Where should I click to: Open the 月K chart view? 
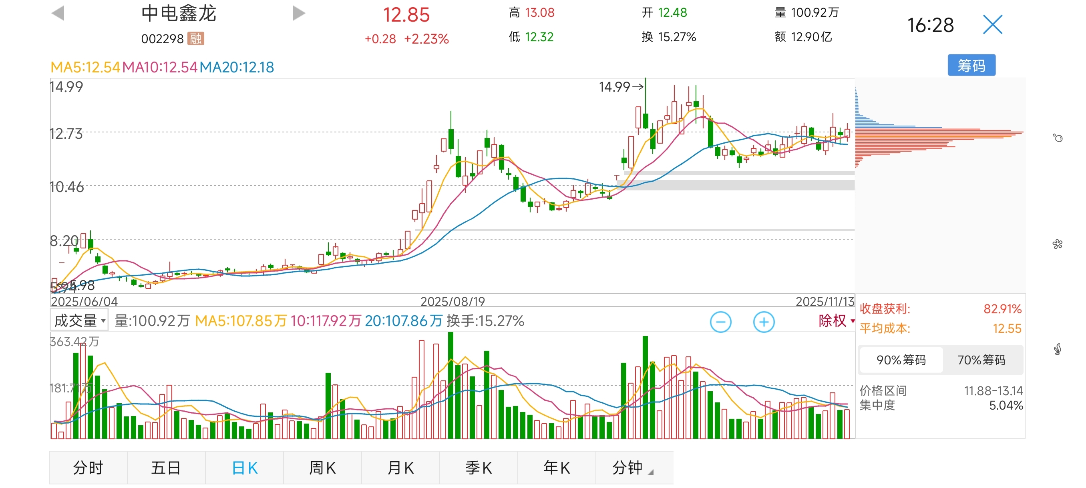(400, 468)
